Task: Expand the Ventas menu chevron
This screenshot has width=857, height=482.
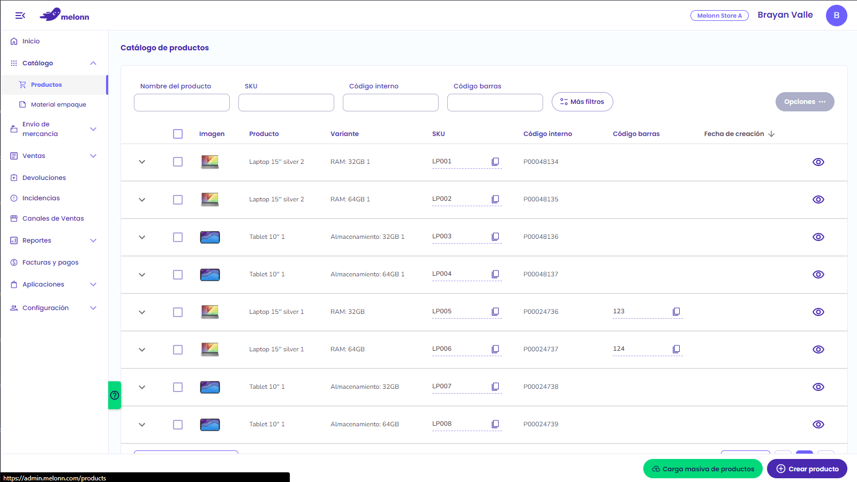Action: point(93,156)
